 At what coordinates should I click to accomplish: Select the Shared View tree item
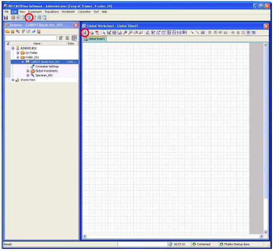(x=28, y=80)
